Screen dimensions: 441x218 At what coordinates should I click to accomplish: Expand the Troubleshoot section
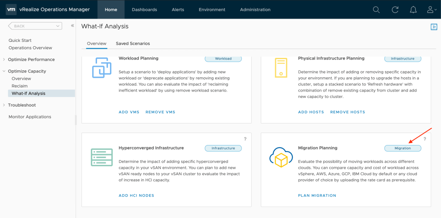point(4,105)
